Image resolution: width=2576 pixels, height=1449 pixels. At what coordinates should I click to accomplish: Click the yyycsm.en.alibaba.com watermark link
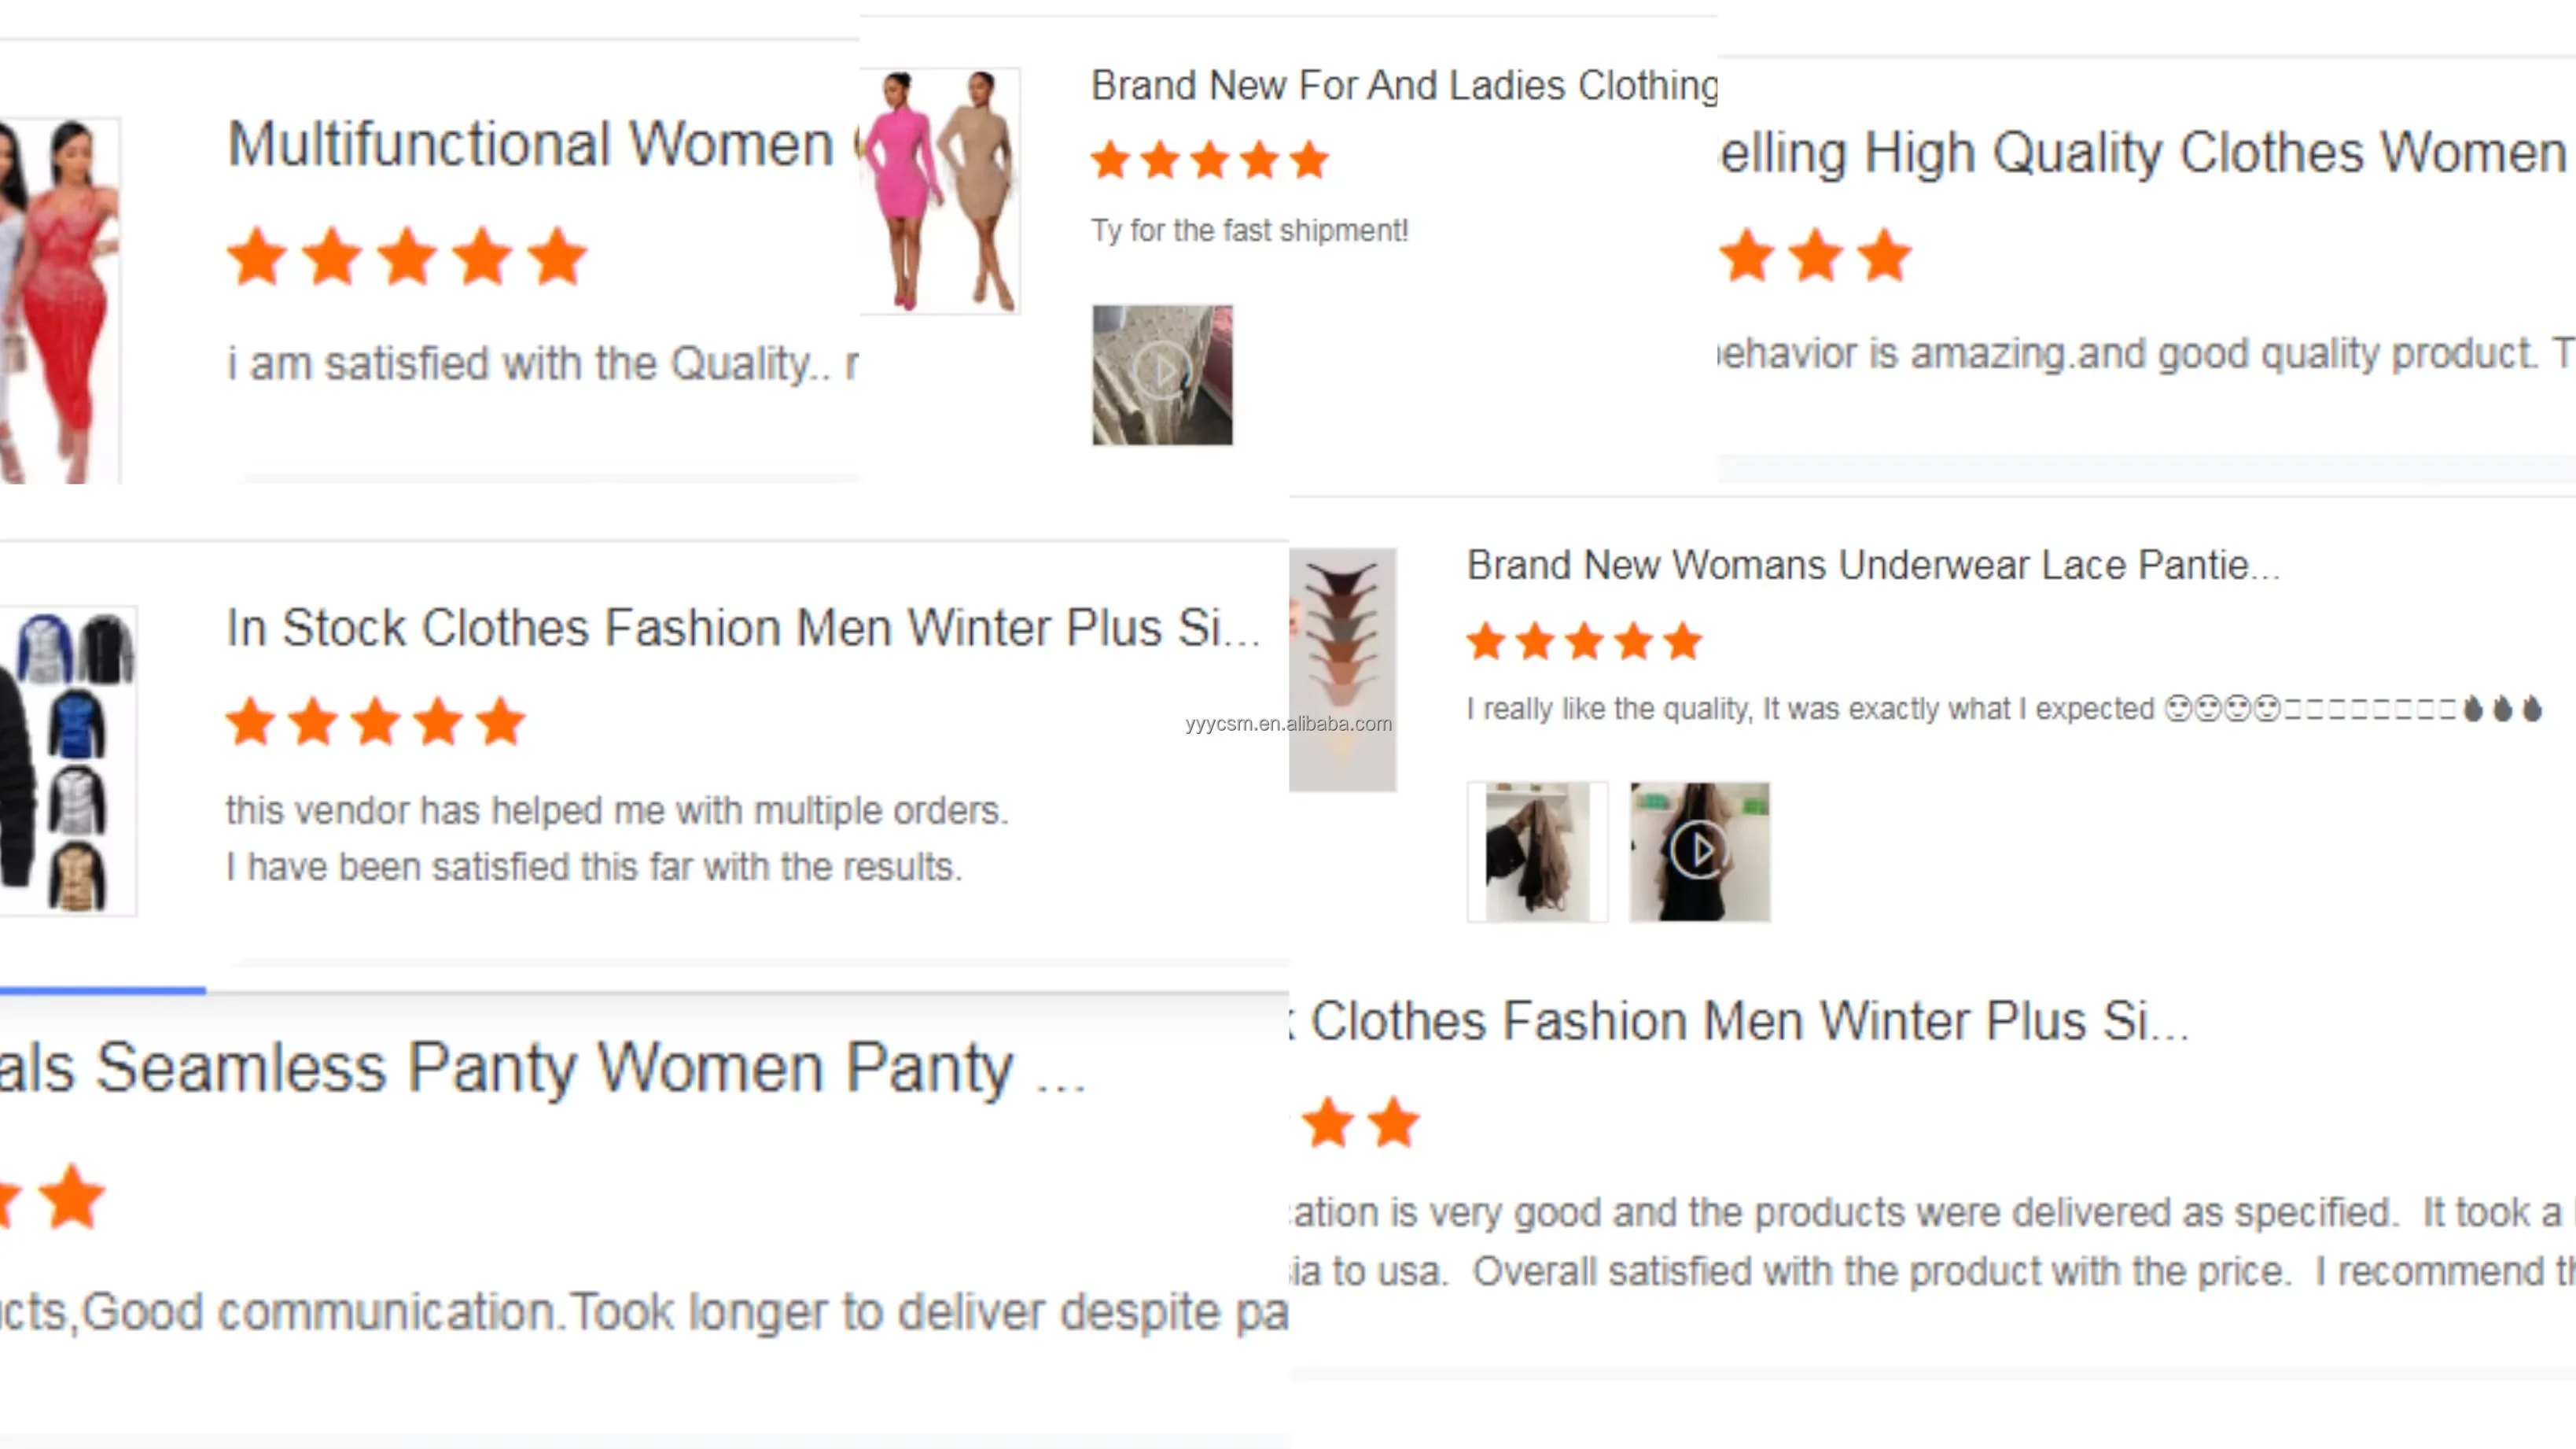point(1288,724)
